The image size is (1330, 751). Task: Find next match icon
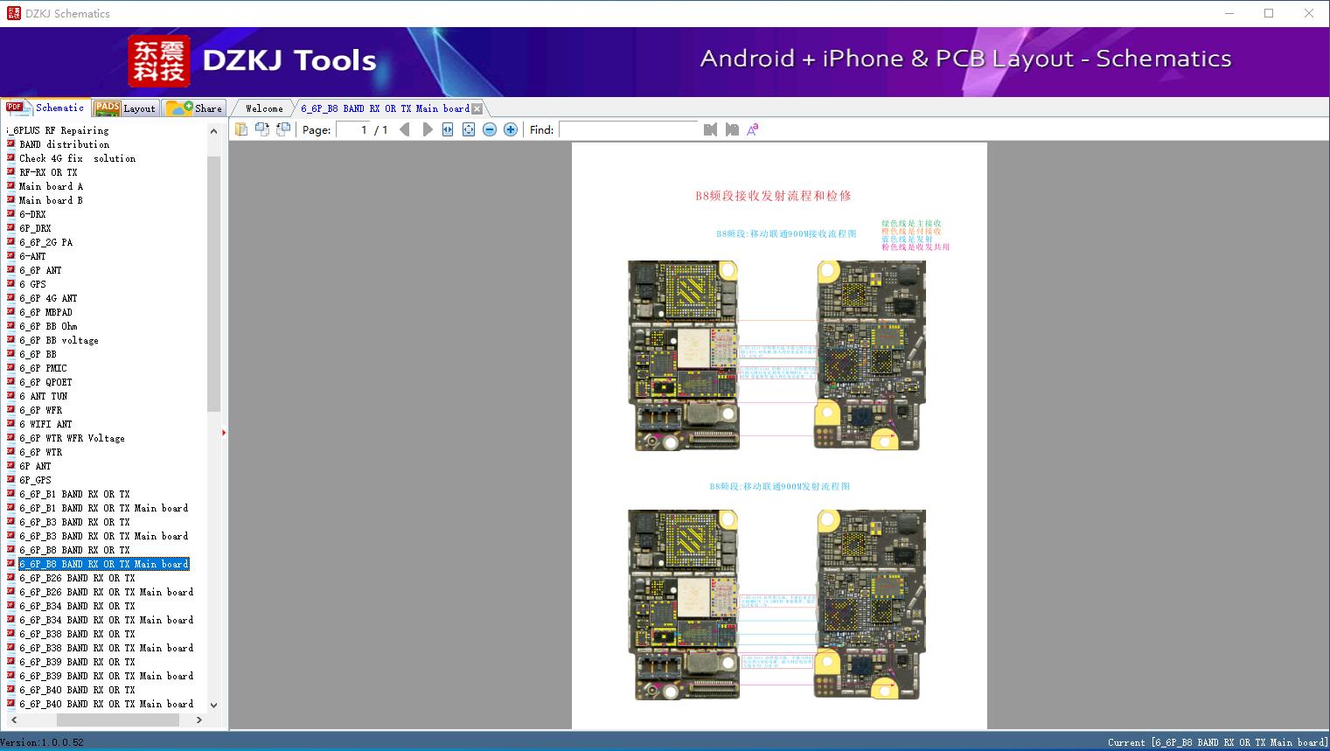pyautogui.click(x=732, y=129)
